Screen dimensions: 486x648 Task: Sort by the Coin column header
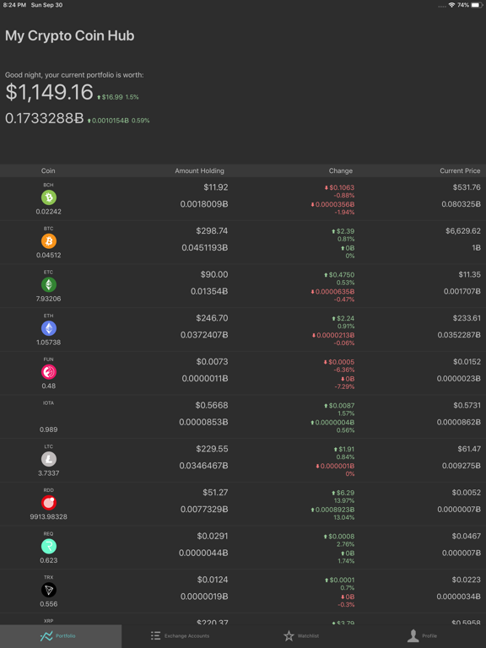click(48, 170)
